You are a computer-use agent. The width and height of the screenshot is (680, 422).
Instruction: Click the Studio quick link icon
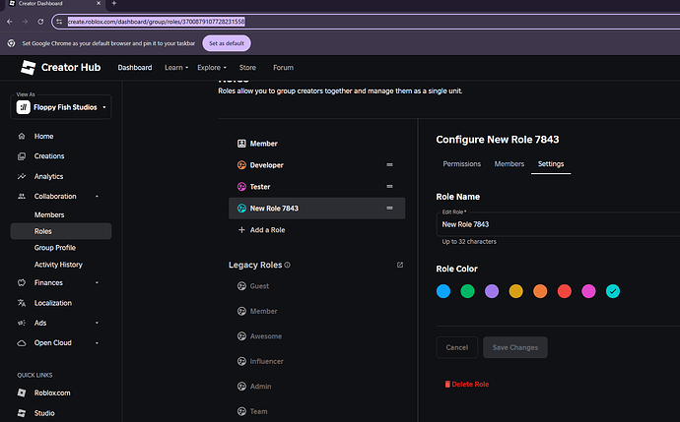(x=22, y=413)
